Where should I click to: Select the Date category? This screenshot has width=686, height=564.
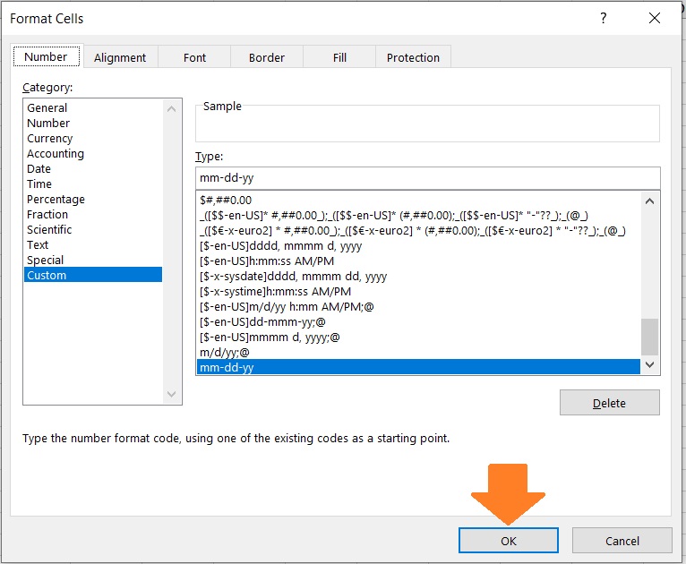tap(39, 169)
